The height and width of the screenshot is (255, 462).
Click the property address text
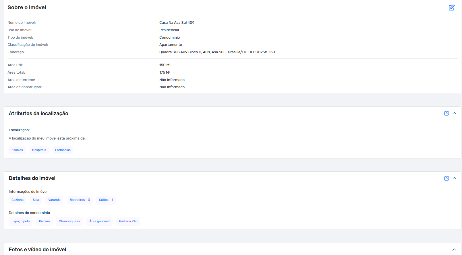(x=217, y=52)
